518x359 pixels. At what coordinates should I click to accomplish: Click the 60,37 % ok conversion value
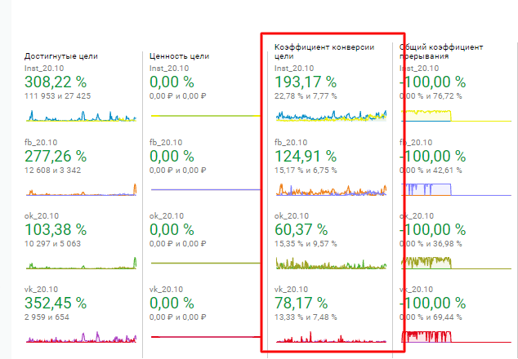click(x=301, y=229)
